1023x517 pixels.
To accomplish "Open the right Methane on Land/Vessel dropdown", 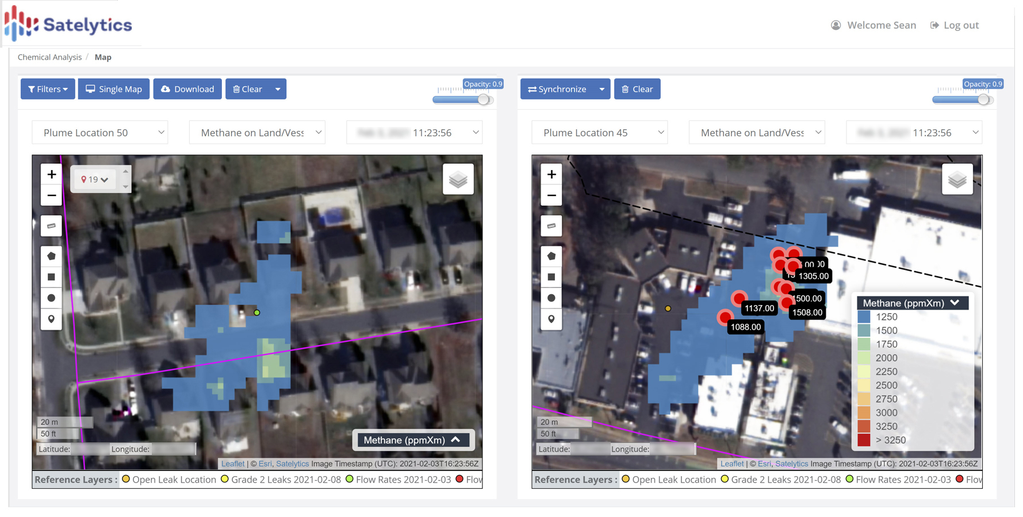I will (757, 133).
